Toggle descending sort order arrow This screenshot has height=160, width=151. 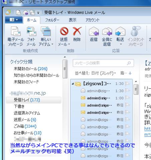[130, 73]
